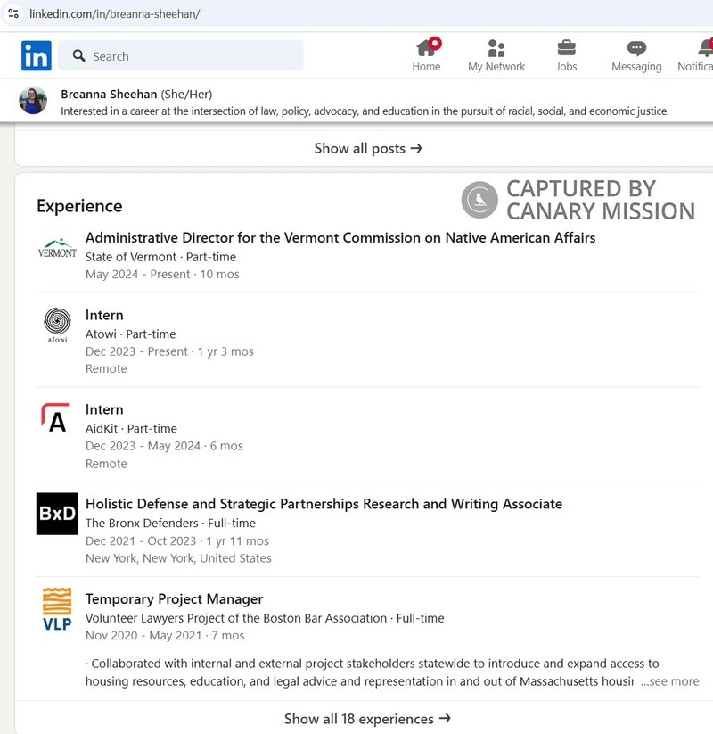Viewport: 713px width, 734px height.
Task: Open the Notifications bell icon
Action: click(706, 48)
